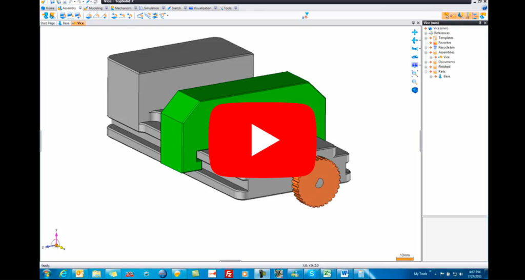Screen dimensions: 525x280
Task: Click the magnifier zoom icon in view toolbar
Action: (x=414, y=82)
